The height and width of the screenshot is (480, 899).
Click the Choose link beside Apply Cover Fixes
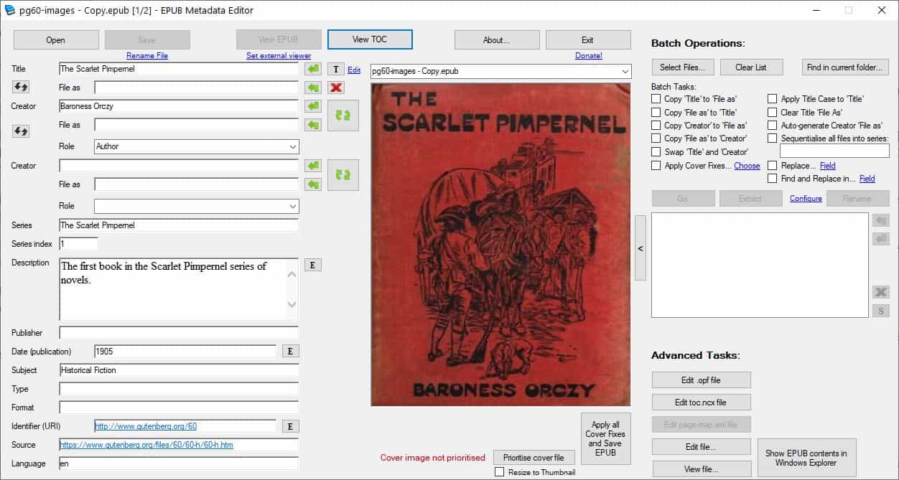[x=747, y=166]
